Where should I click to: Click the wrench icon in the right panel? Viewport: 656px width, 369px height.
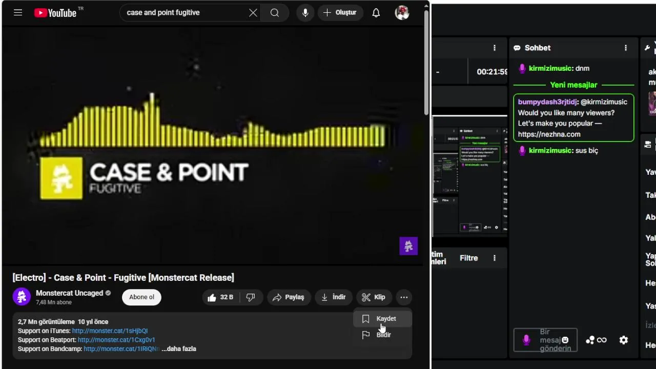(x=648, y=48)
